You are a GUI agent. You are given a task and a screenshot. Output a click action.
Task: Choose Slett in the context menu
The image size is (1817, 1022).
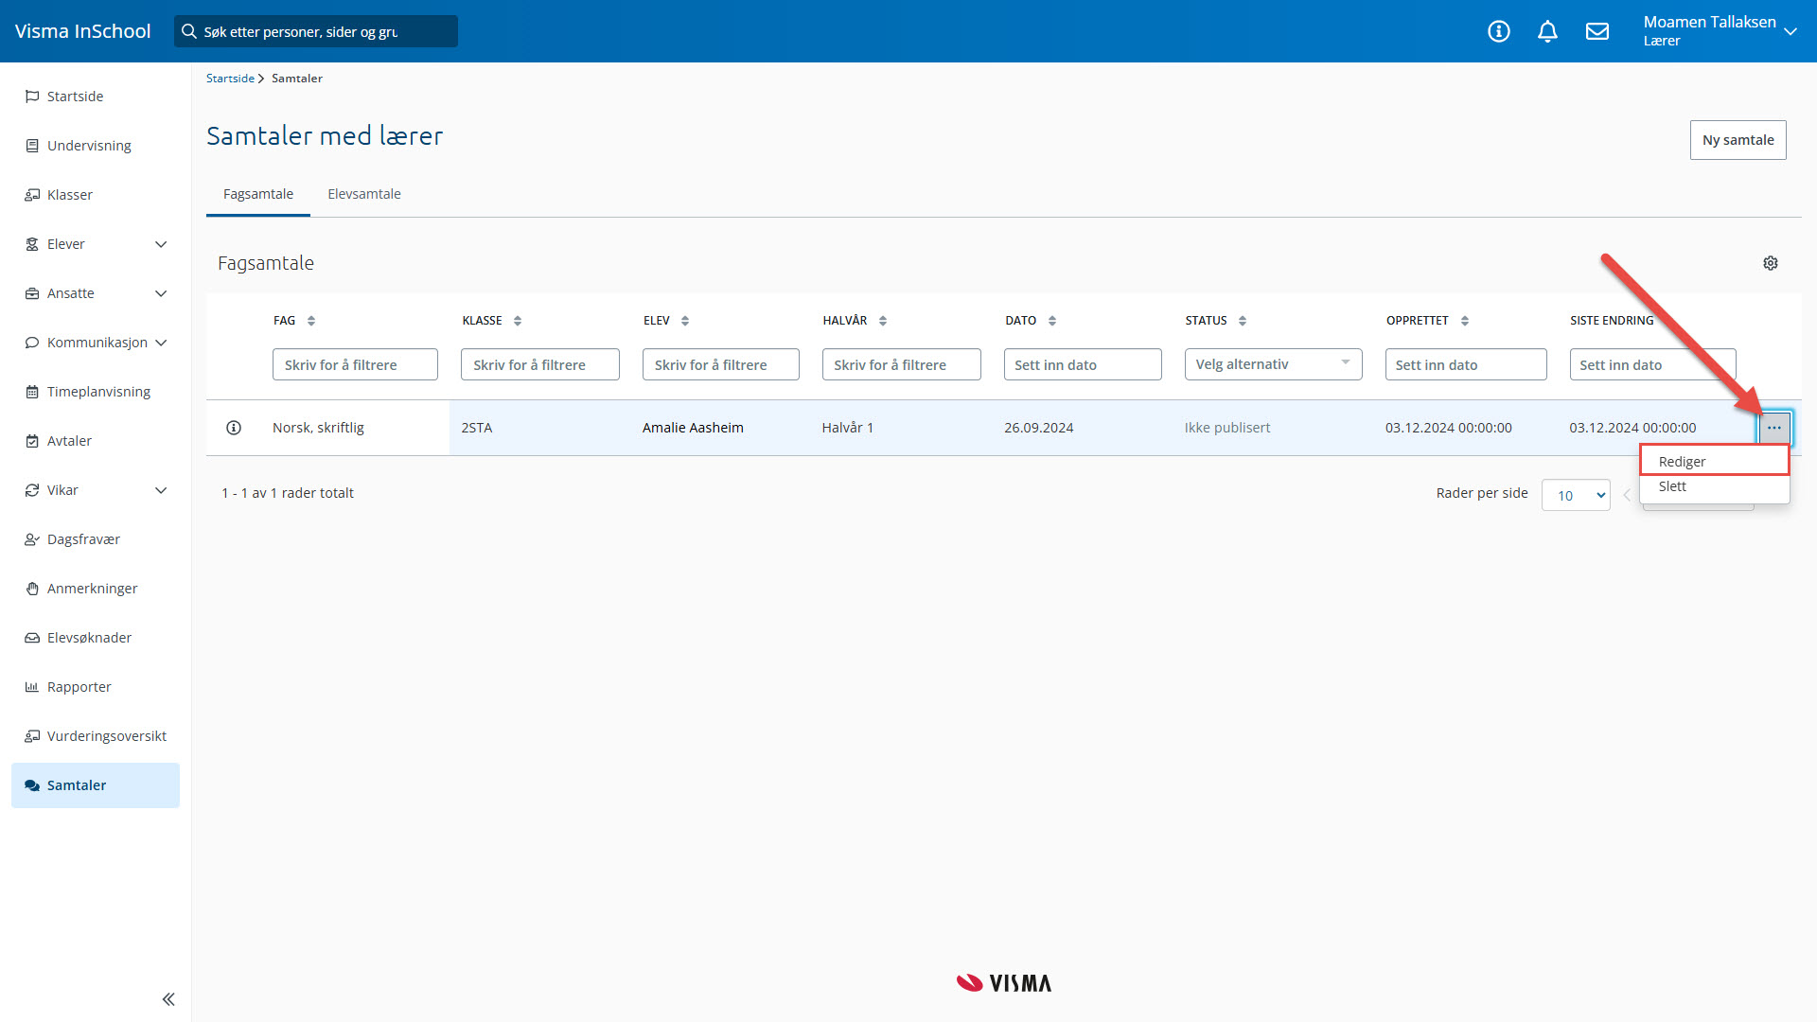tap(1672, 486)
